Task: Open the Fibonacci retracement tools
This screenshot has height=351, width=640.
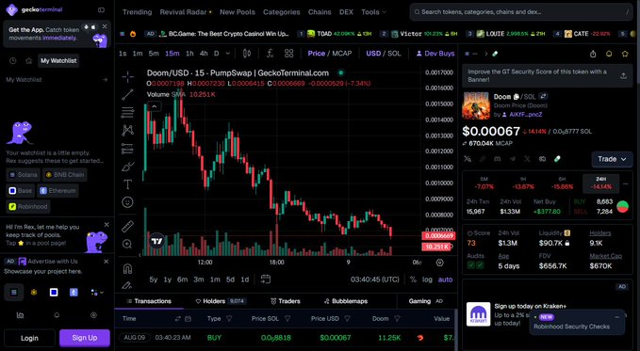Action: 128,113
